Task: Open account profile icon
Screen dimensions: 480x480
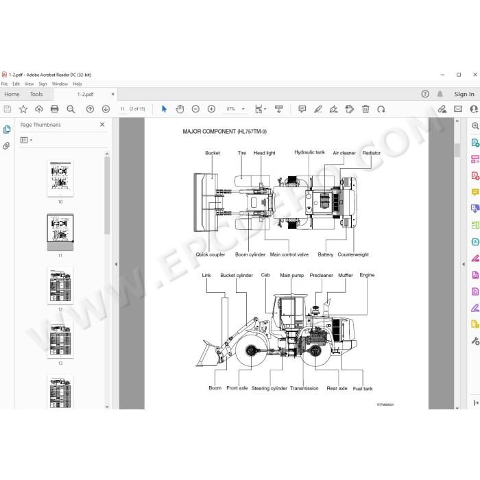Action: tap(474, 109)
